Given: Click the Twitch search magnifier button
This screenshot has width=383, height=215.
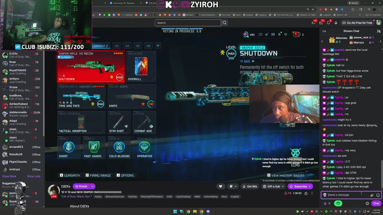Looking at the screenshot, I should click(224, 23).
